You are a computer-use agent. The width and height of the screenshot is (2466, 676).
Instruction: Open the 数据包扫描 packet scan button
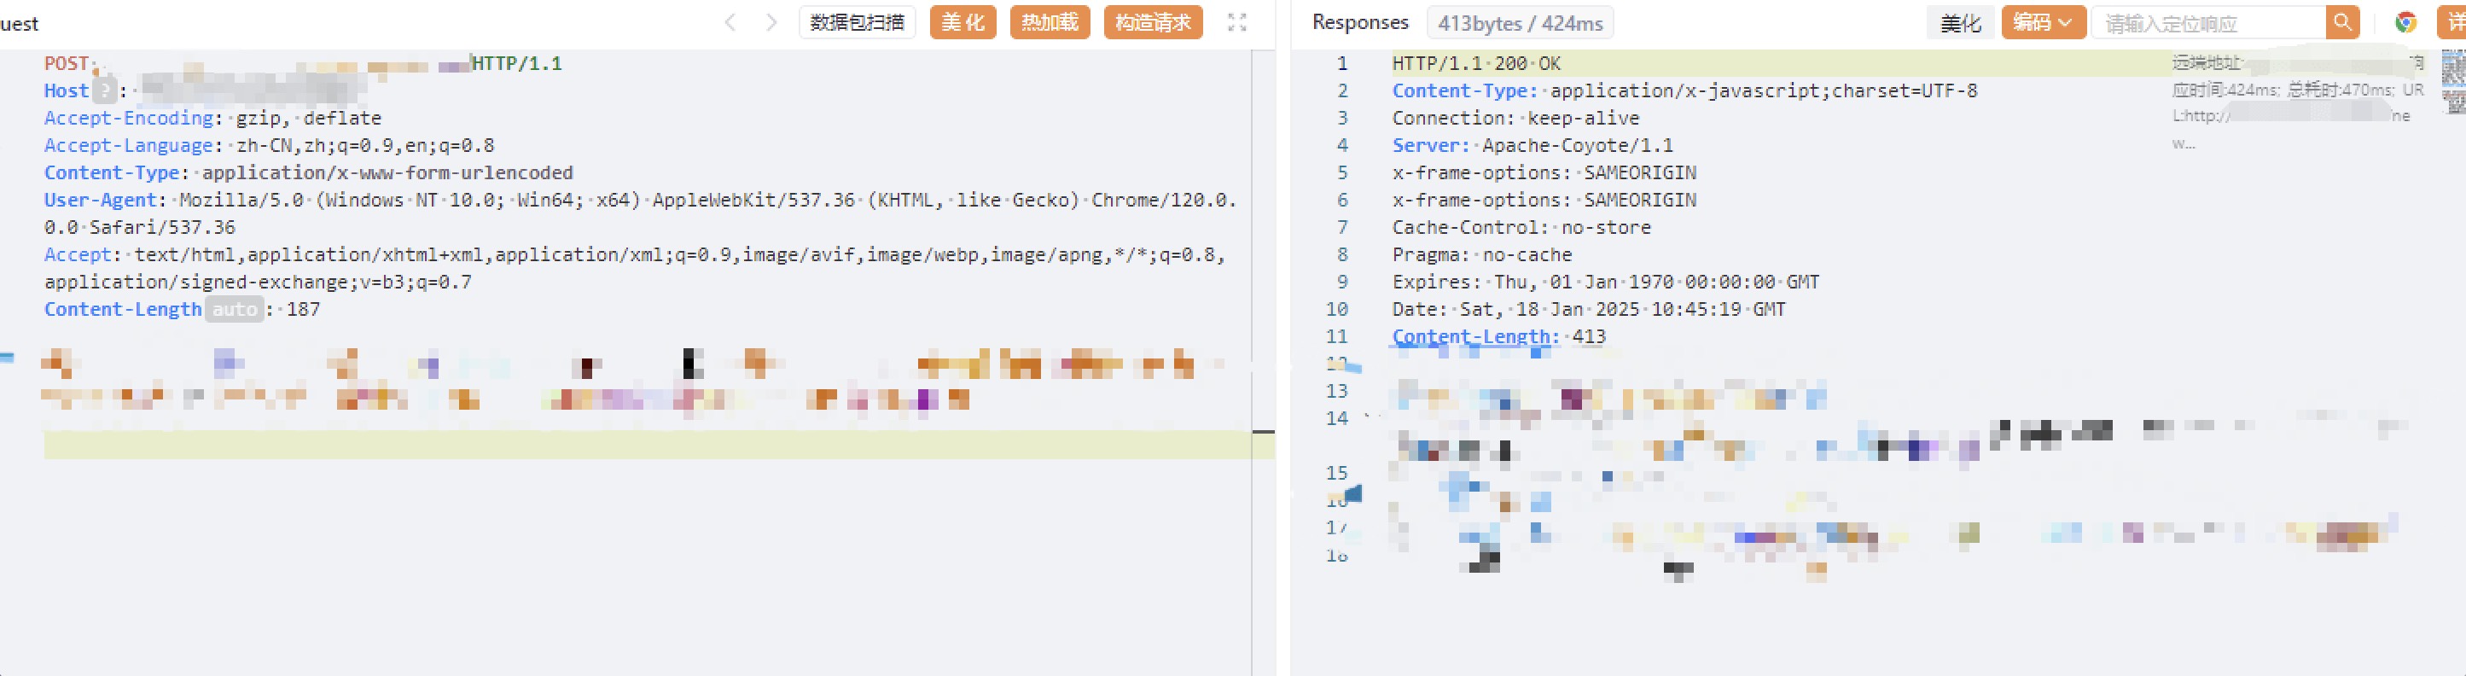(x=857, y=22)
